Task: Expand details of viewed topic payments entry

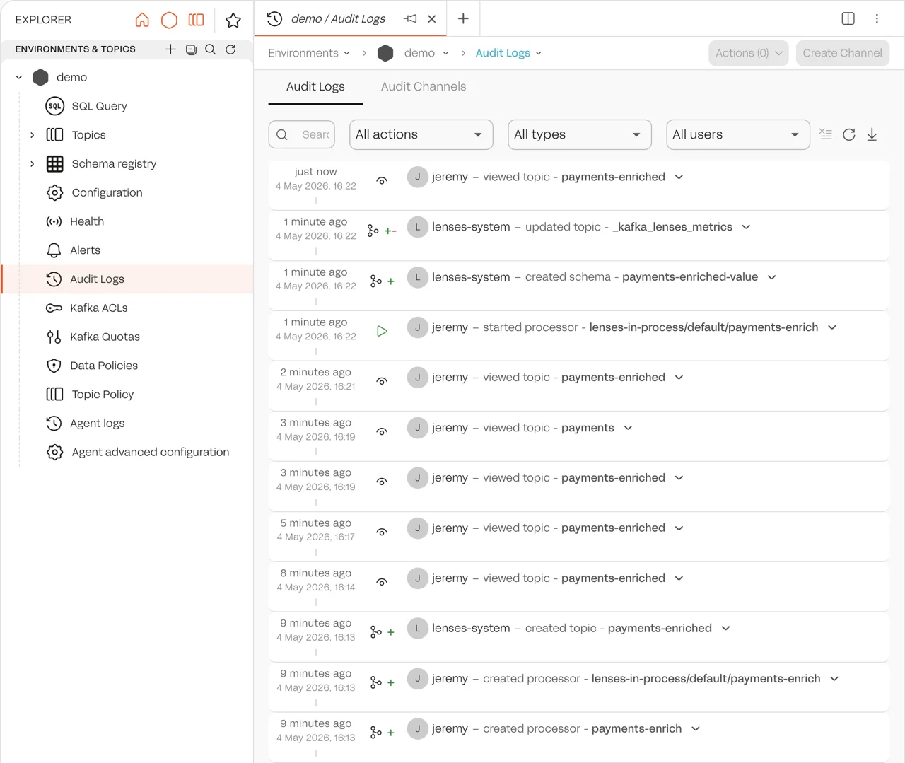Action: pos(628,428)
